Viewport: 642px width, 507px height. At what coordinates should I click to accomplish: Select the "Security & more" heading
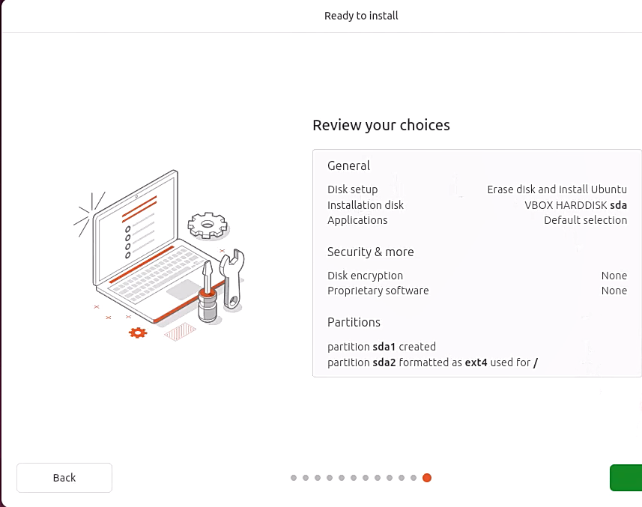(x=370, y=252)
